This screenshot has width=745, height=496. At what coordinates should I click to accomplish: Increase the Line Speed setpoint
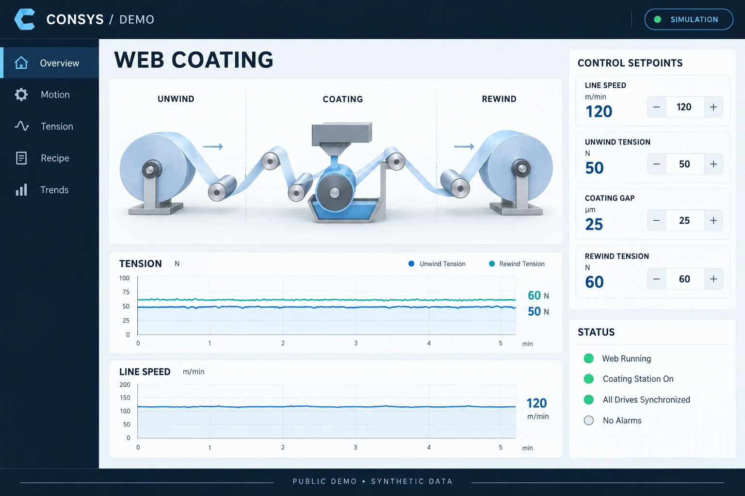coord(713,107)
